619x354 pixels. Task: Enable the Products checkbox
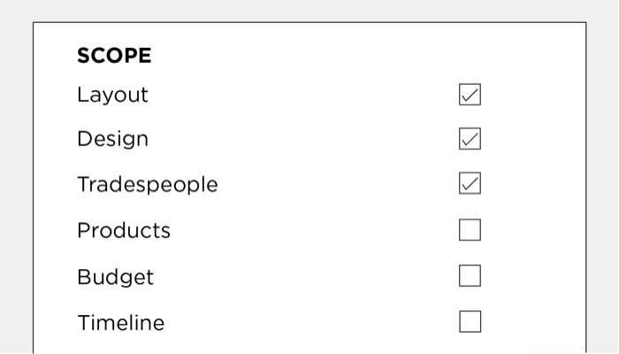coord(470,231)
